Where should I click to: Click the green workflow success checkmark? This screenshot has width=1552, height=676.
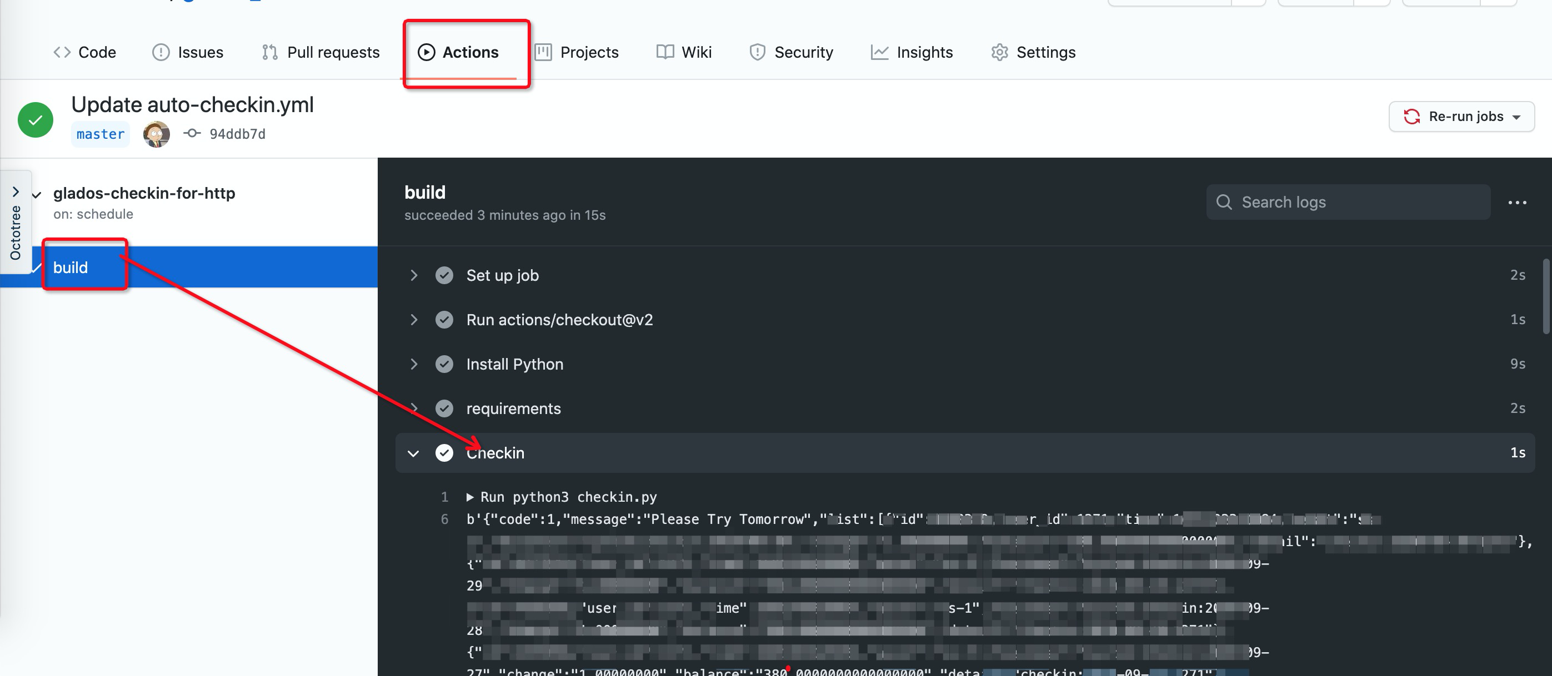[35, 119]
